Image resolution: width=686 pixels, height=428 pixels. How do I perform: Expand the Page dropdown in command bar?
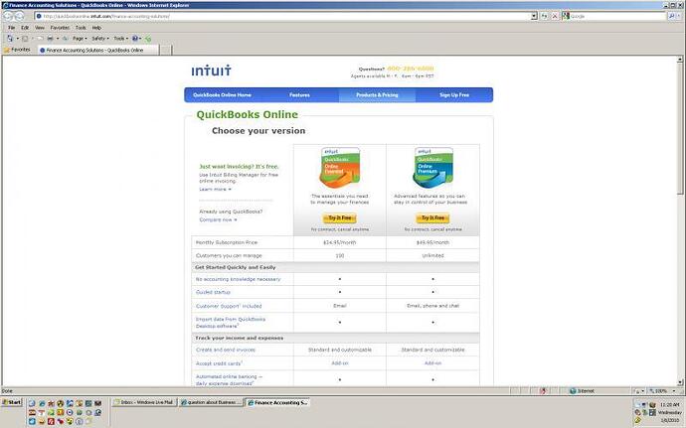[80, 39]
